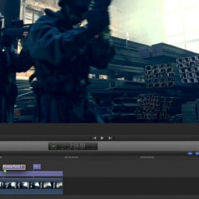
Task: Click the rightmost timecode label on ruler
Action: coord(148,158)
